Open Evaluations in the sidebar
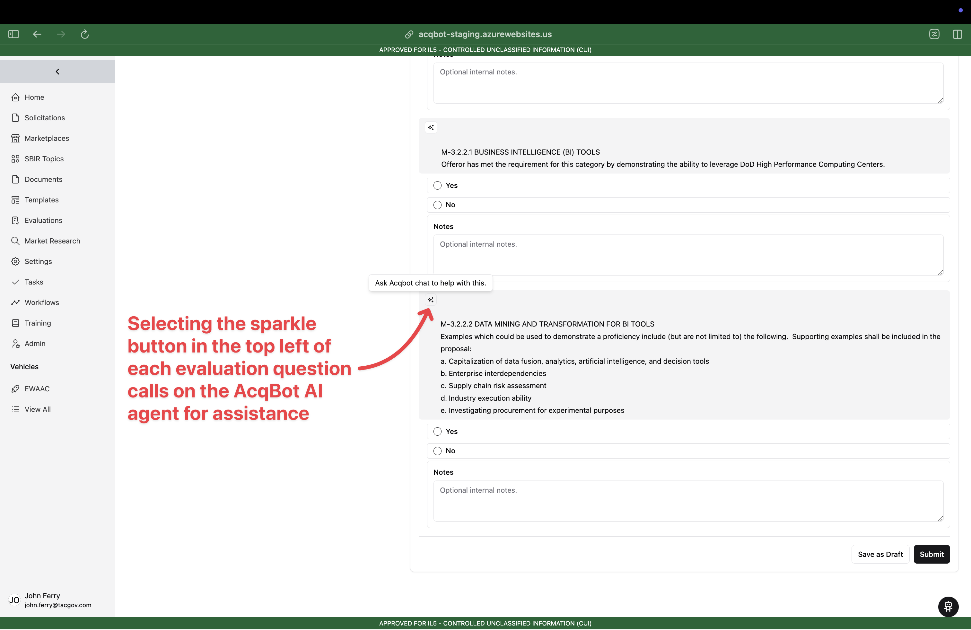 (x=43, y=220)
